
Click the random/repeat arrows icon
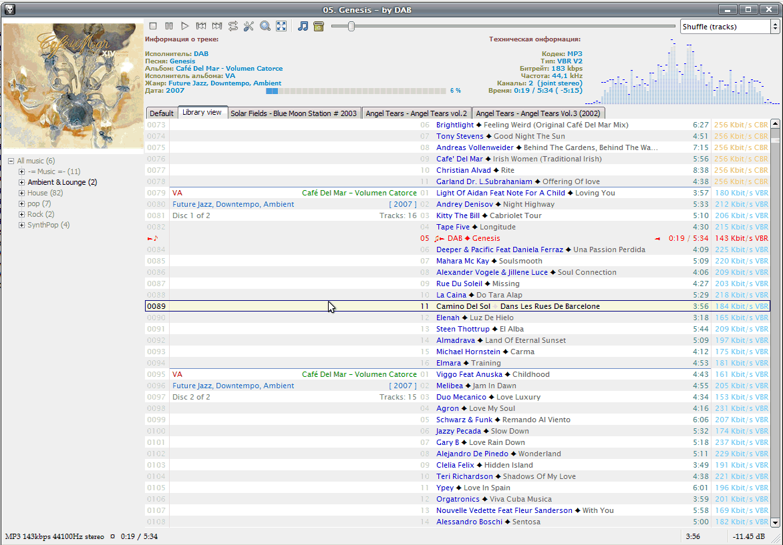pos(233,26)
